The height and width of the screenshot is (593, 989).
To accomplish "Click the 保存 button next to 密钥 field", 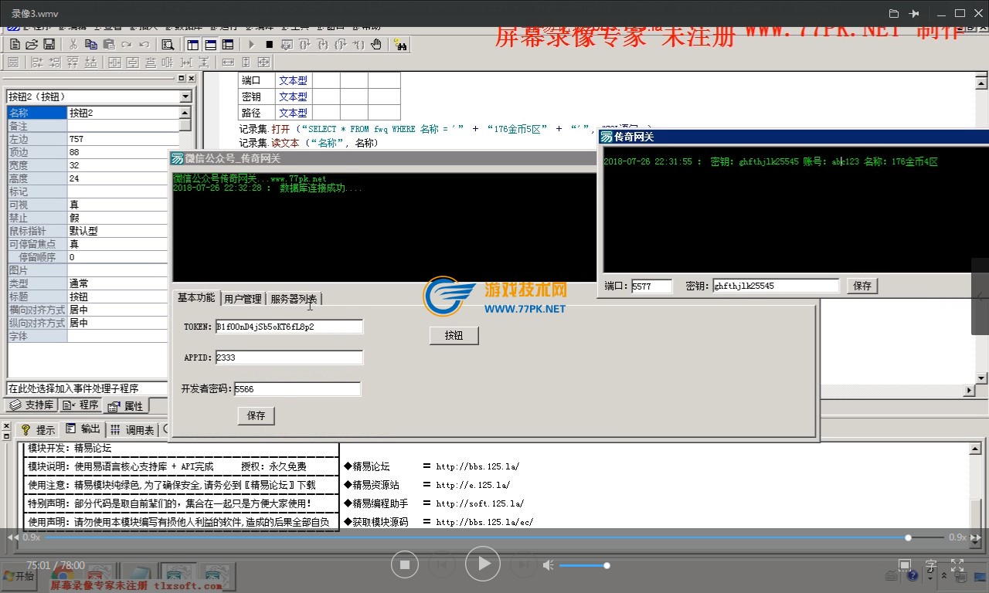I will (862, 286).
